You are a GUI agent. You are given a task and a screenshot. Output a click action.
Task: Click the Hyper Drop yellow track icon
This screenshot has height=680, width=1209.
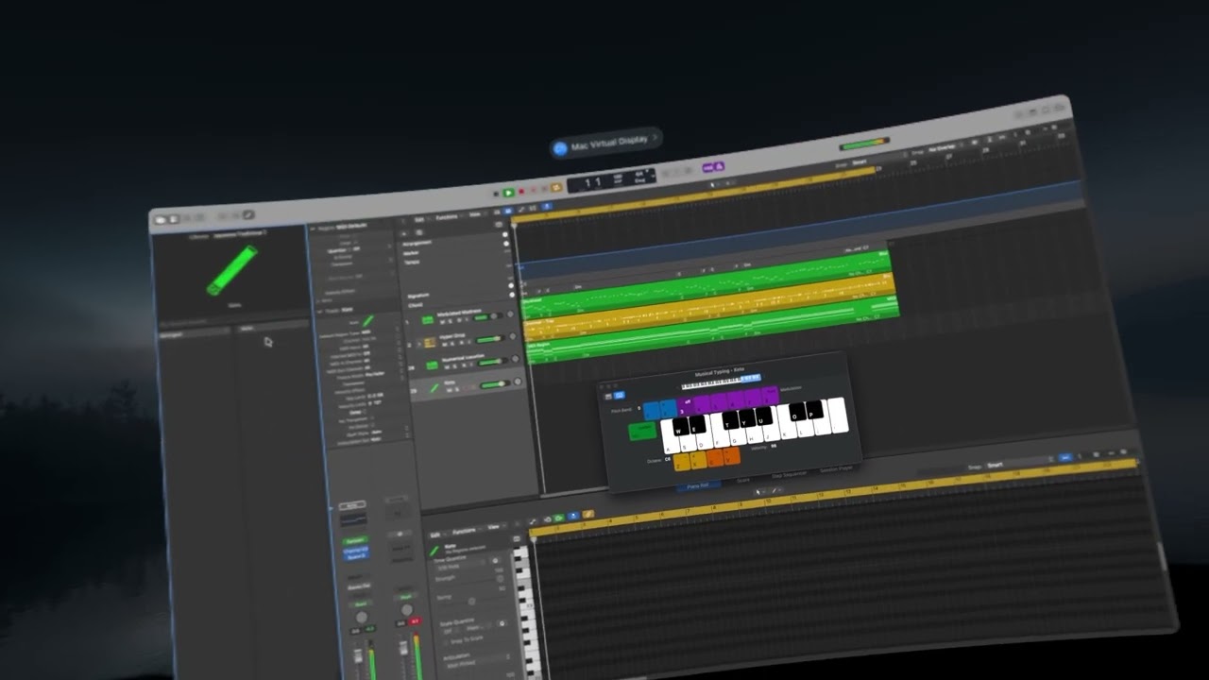pyautogui.click(x=430, y=342)
